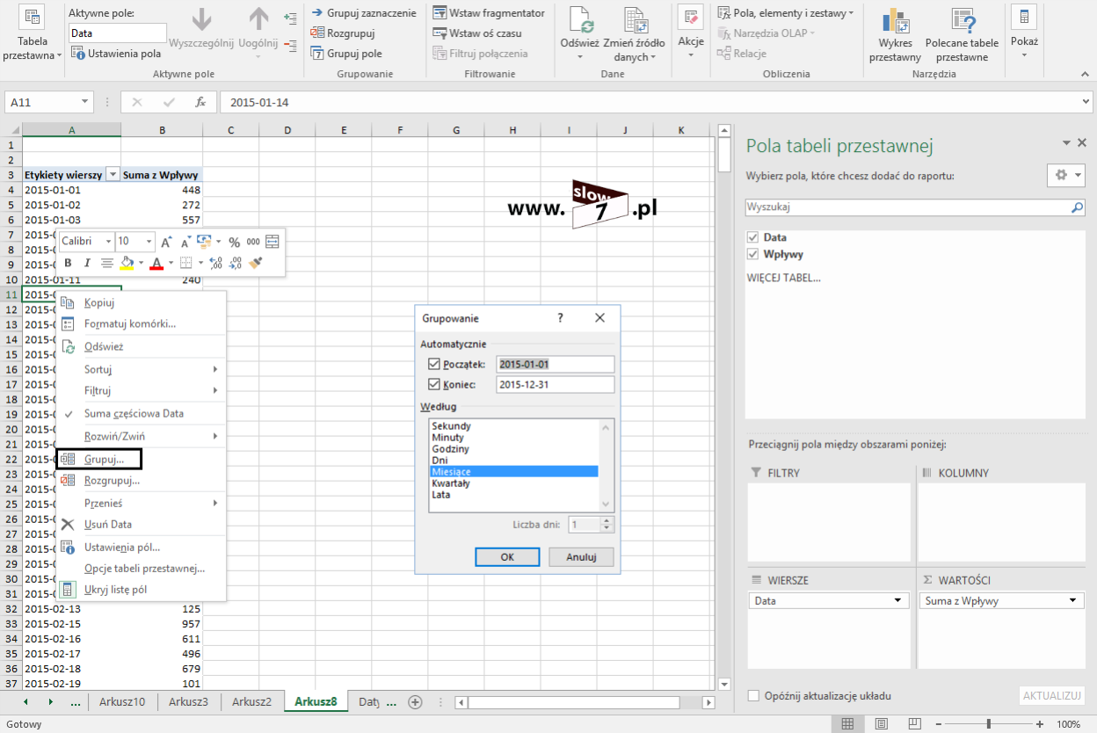Screen dimensions: 1097x733
Task: Apply percent style in mini toolbar
Action: point(235,242)
